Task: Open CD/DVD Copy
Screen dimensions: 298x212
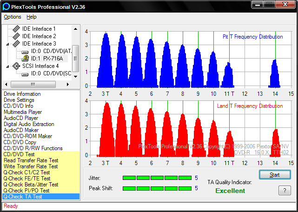Action: (x=20, y=142)
